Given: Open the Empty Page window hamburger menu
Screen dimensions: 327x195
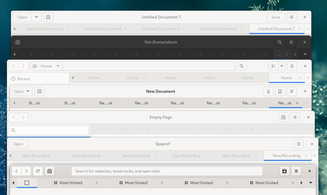Looking at the screenshot, I should click(x=295, y=117).
